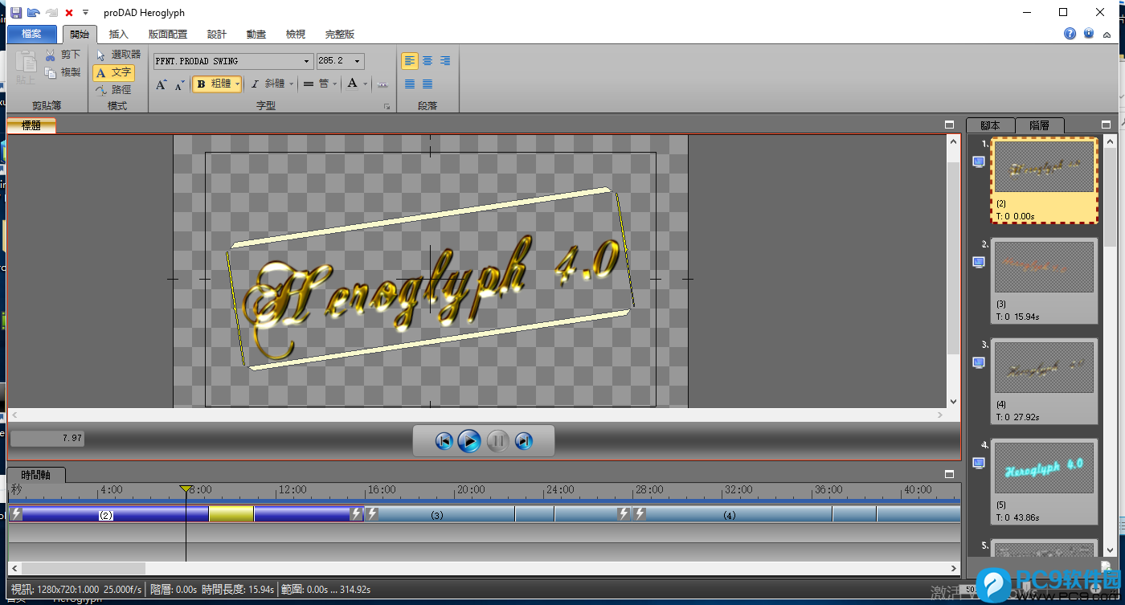
Task: Select layer thumbnail (2) at 0.00s
Action: pos(1044,181)
